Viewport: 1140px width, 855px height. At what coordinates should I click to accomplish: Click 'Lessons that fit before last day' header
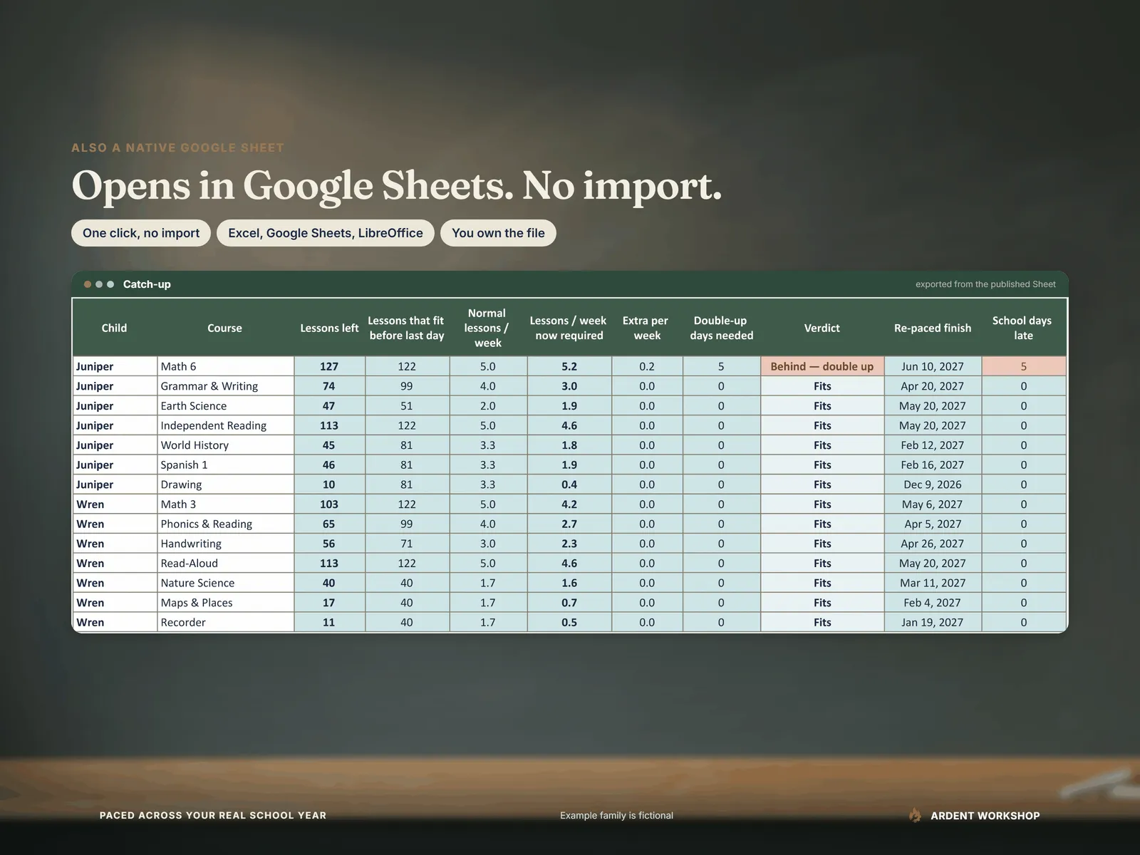point(407,328)
